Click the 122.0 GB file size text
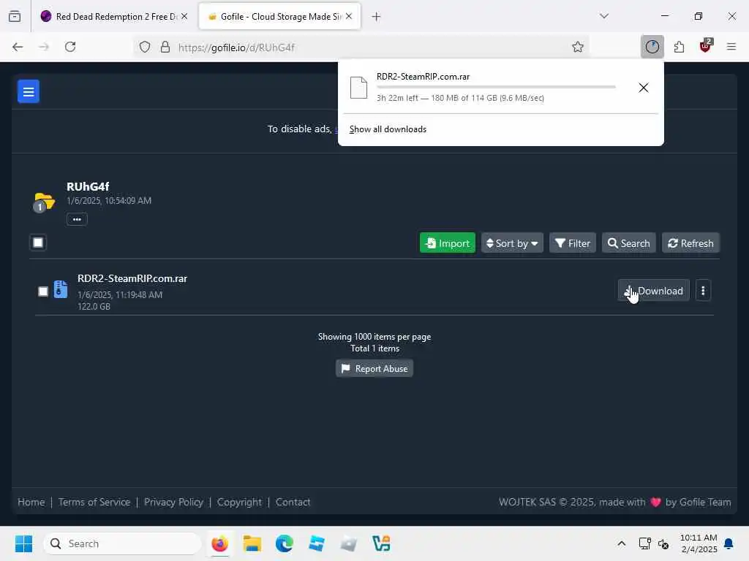 tap(94, 306)
